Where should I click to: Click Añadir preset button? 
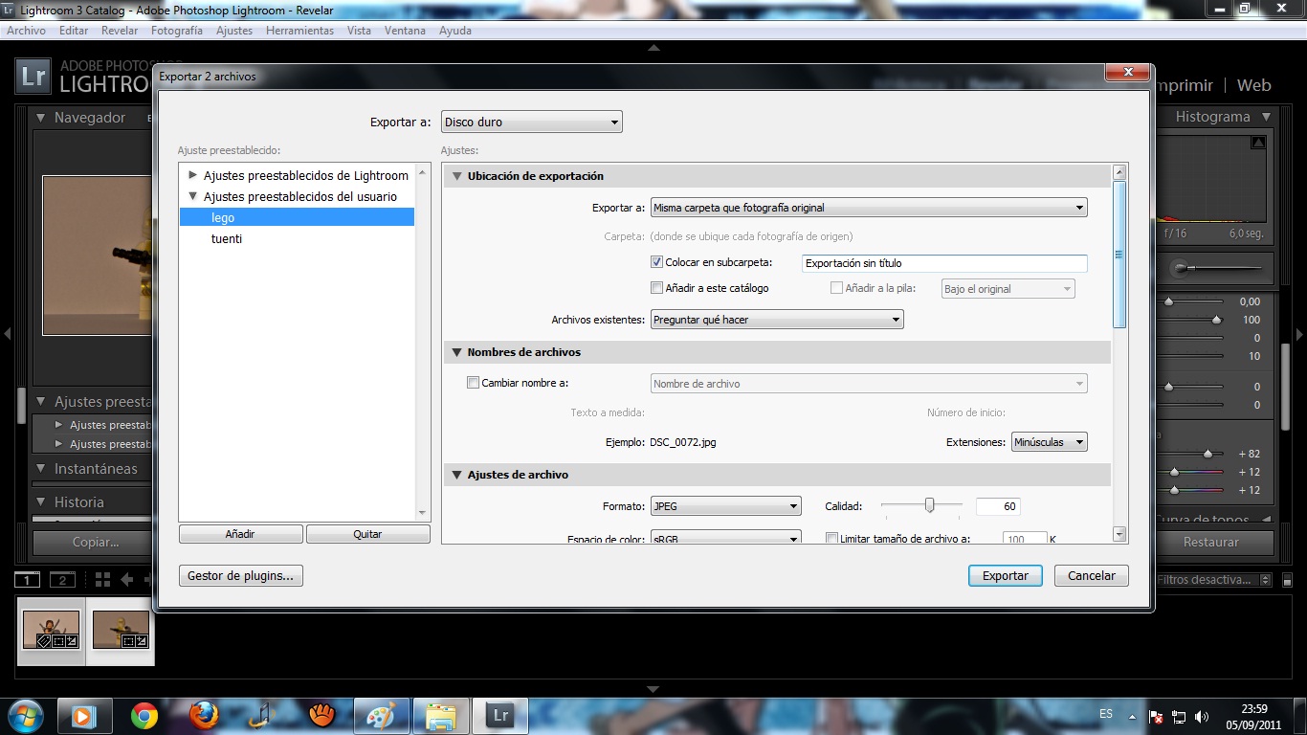240,534
